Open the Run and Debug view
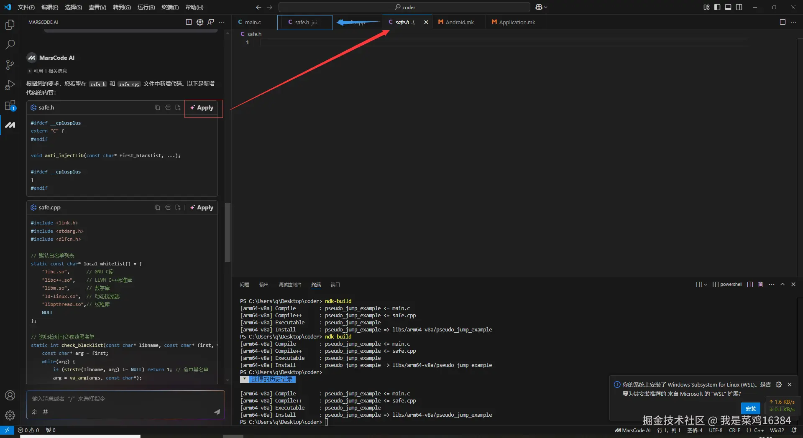 [10, 85]
